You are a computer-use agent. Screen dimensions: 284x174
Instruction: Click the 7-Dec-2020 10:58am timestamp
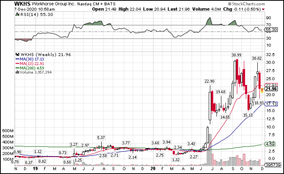point(35,9)
